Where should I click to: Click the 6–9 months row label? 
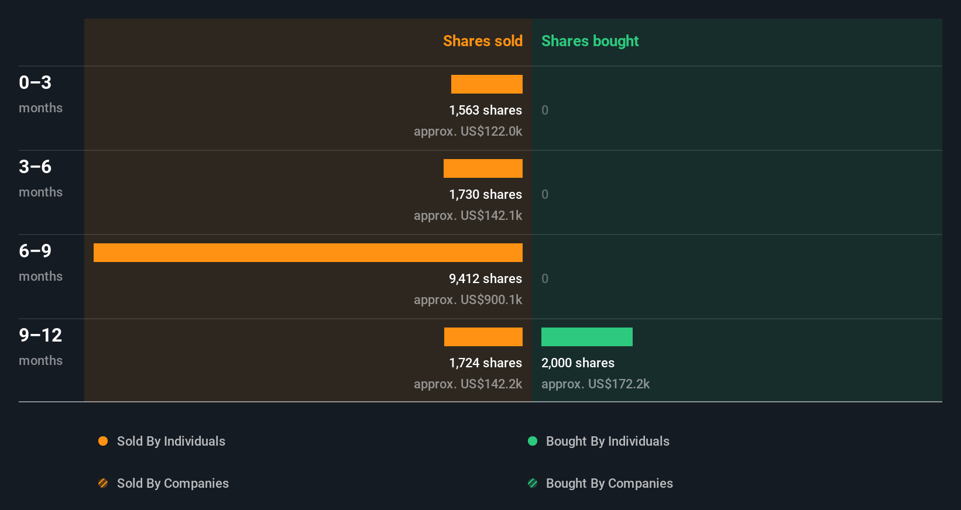pos(40,263)
